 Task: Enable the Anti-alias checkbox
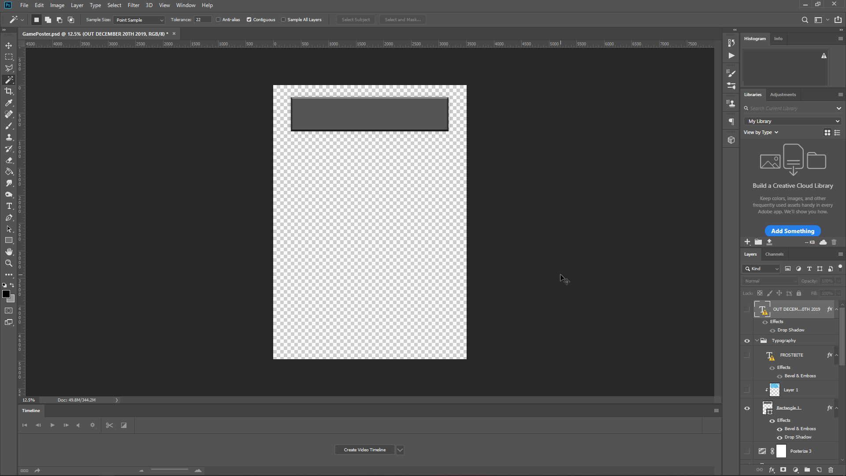(218, 20)
